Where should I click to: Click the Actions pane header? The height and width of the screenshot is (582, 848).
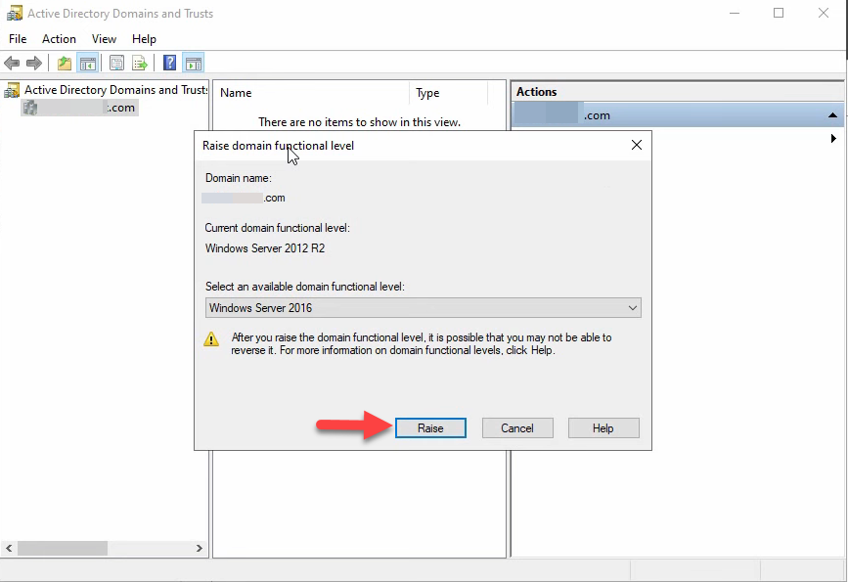(x=678, y=92)
